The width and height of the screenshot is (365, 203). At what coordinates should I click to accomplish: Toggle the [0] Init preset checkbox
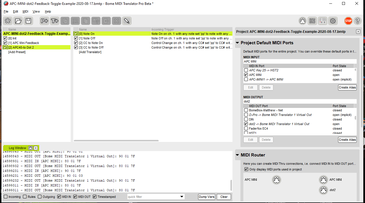click(x=5, y=38)
